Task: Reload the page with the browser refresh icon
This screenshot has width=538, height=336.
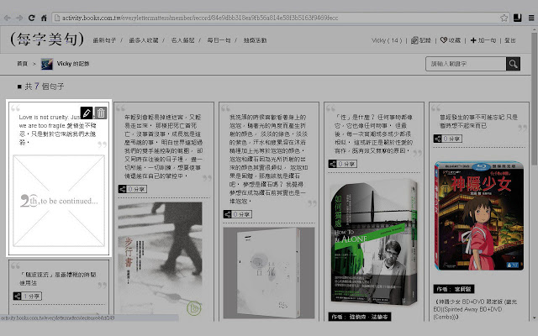Action: tap(31, 17)
